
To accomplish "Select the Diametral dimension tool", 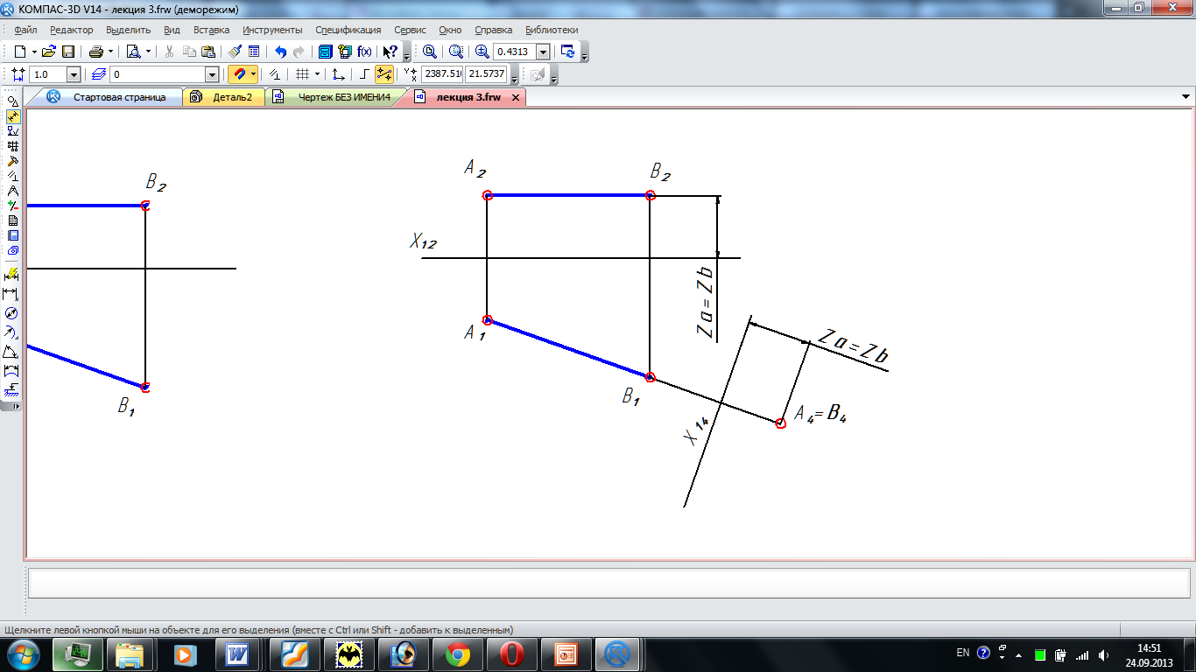I will click(12, 313).
